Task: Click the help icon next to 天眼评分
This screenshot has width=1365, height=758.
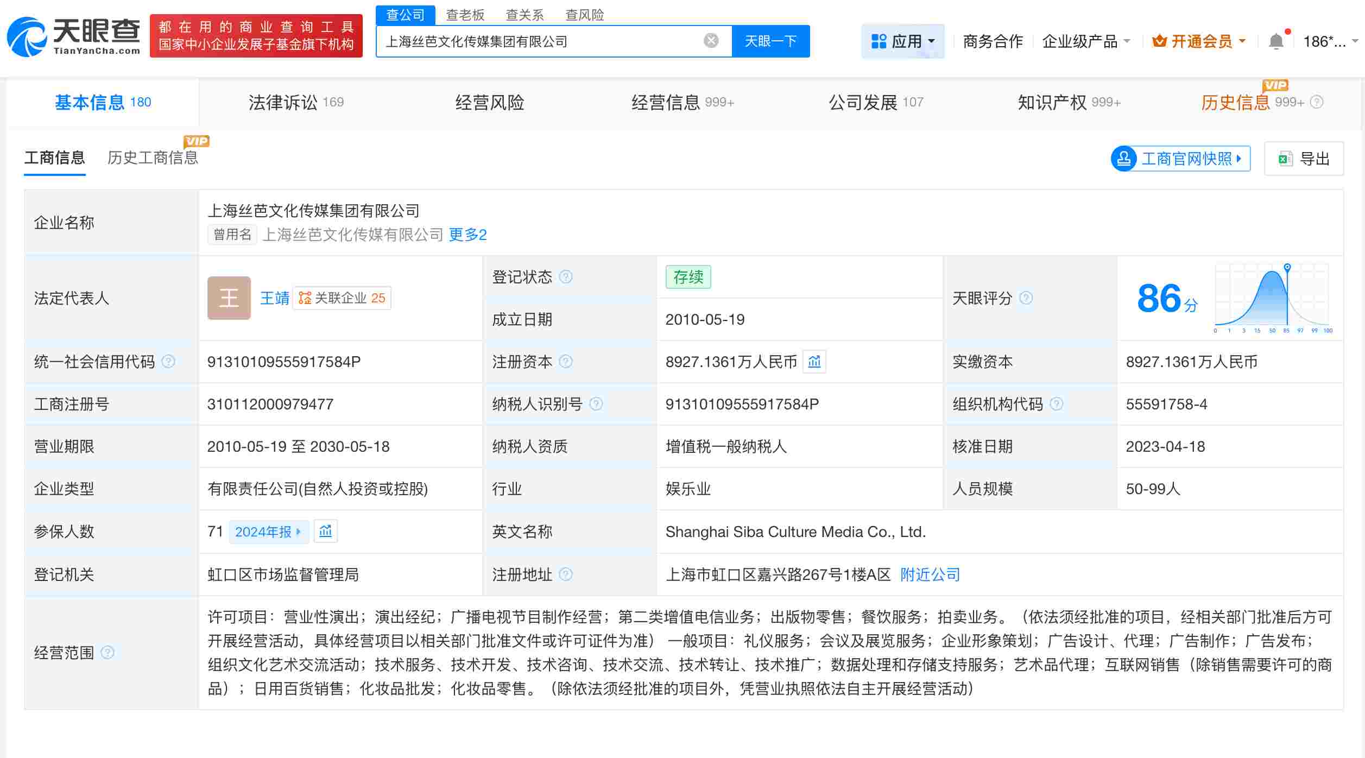Action: pyautogui.click(x=1026, y=298)
